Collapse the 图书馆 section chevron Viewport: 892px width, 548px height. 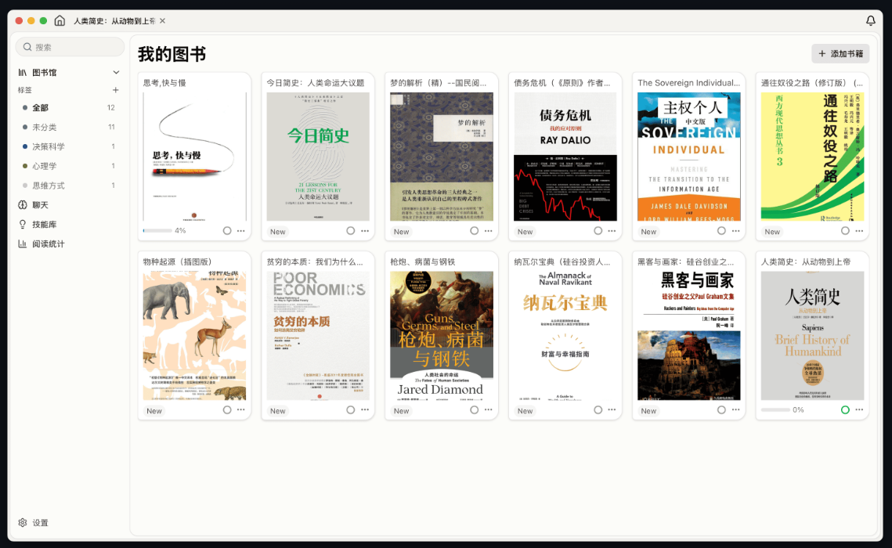116,73
